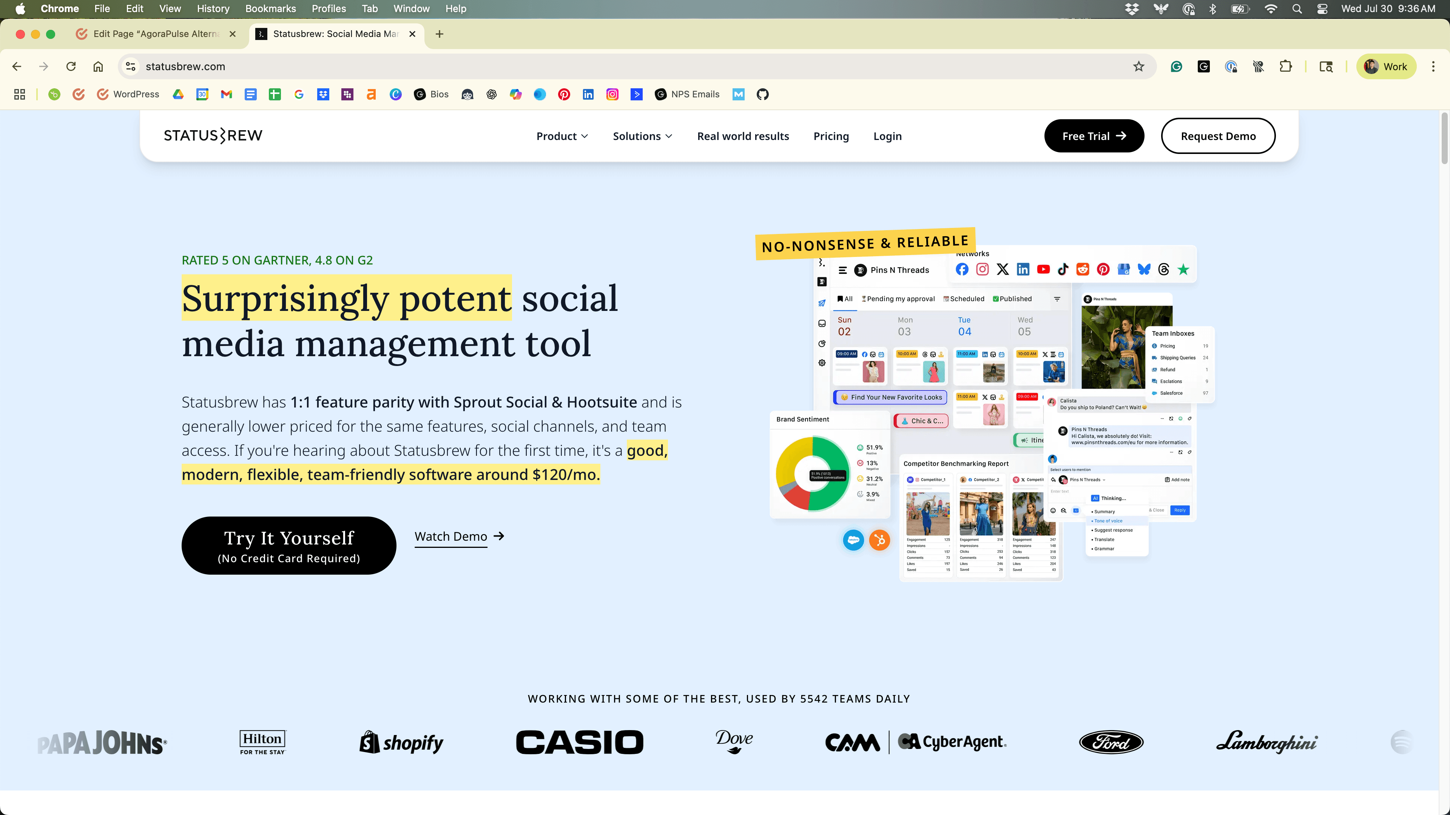Open the ChatGPT bookmark icon
Image resolution: width=1450 pixels, height=815 pixels.
point(491,94)
